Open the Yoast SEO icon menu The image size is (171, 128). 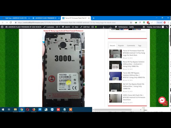pyautogui.click(x=93, y=27)
